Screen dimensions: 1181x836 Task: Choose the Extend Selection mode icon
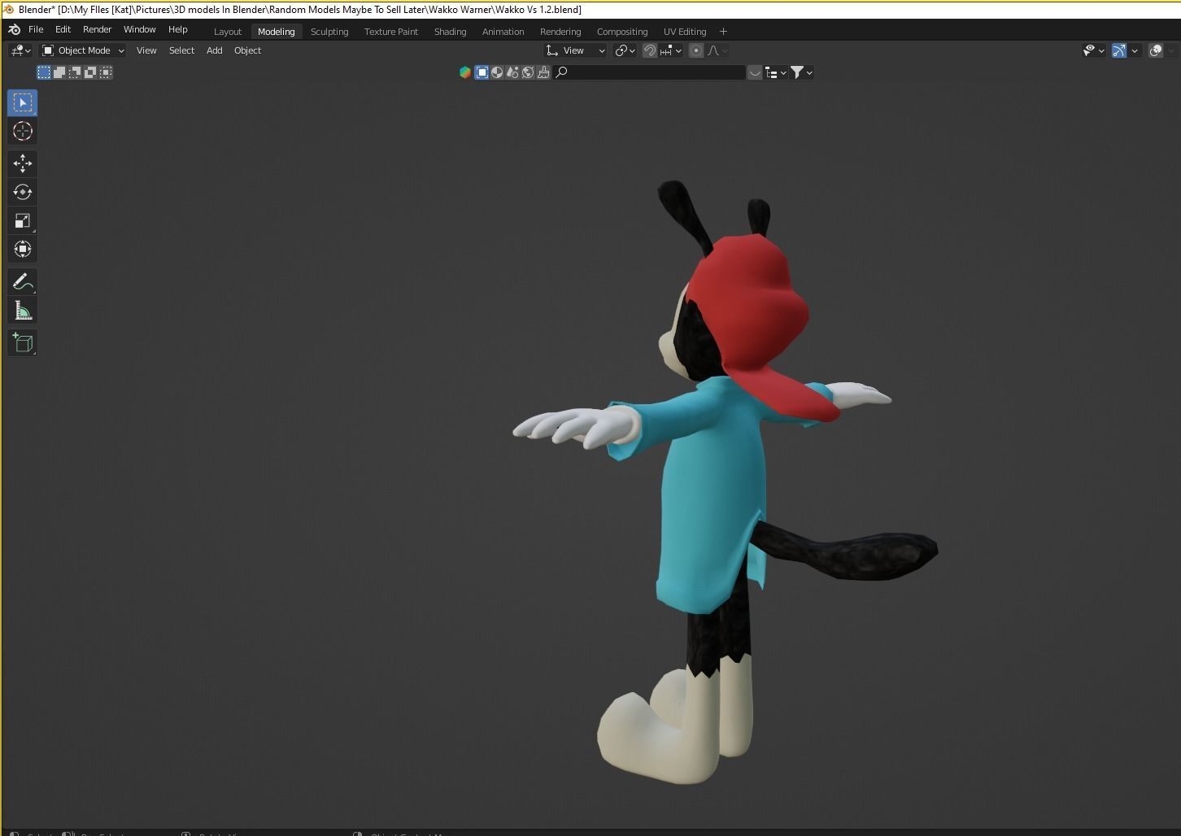[x=59, y=72]
